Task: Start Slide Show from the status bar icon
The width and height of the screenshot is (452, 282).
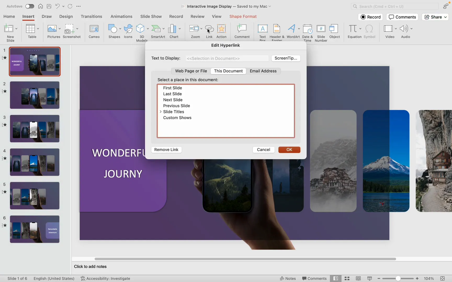Action: [x=370, y=279]
